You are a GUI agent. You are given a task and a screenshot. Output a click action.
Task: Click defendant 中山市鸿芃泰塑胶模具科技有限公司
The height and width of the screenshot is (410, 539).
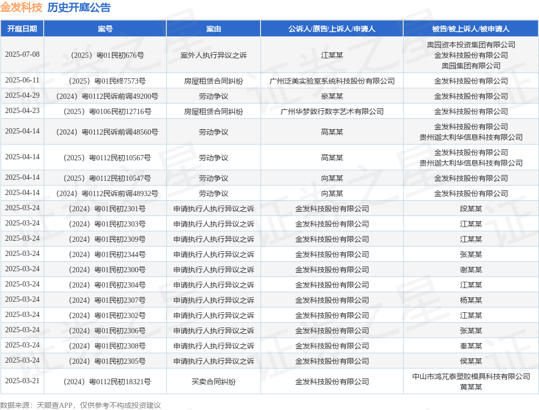coord(471,376)
